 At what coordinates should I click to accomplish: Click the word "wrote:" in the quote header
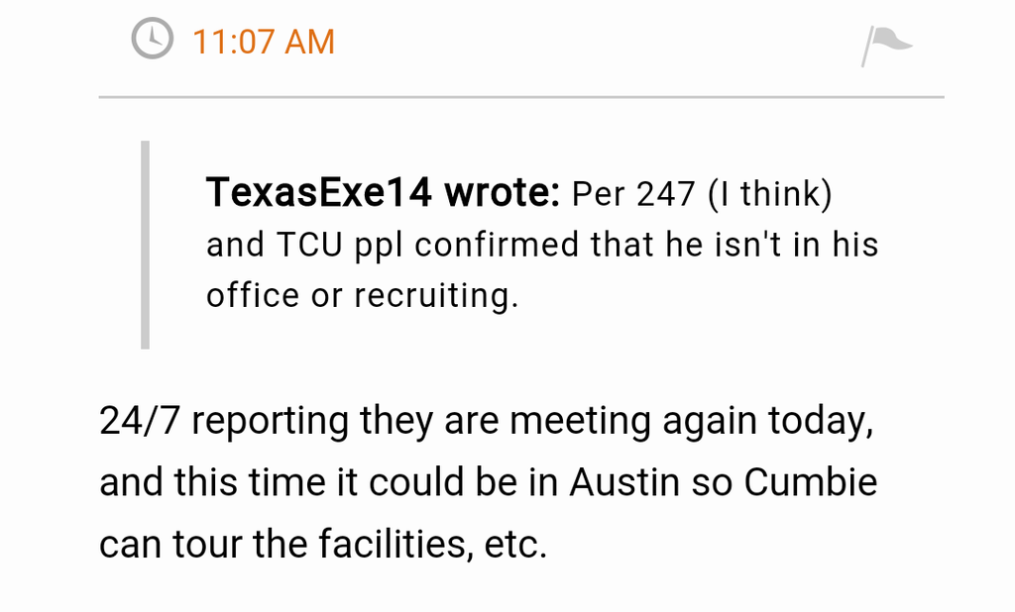(x=502, y=192)
